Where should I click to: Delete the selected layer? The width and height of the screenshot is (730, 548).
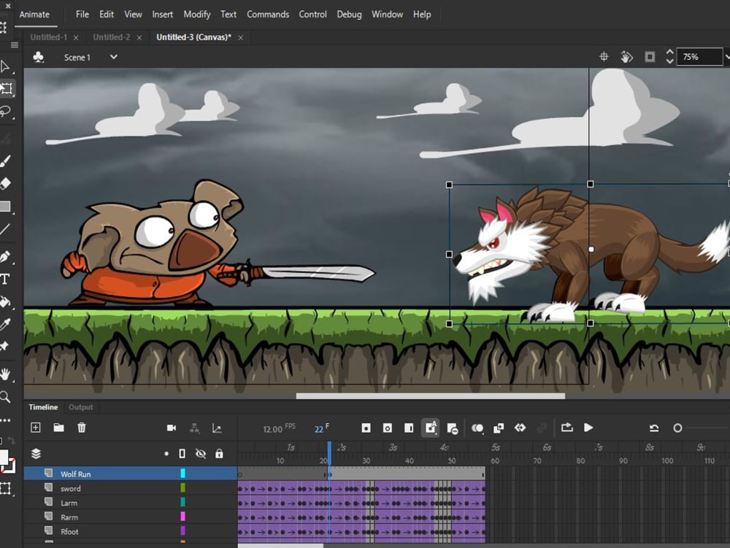click(82, 428)
